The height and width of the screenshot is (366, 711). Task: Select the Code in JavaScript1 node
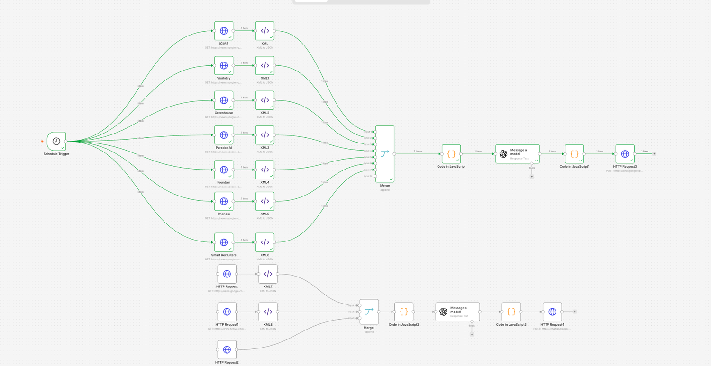pos(574,154)
